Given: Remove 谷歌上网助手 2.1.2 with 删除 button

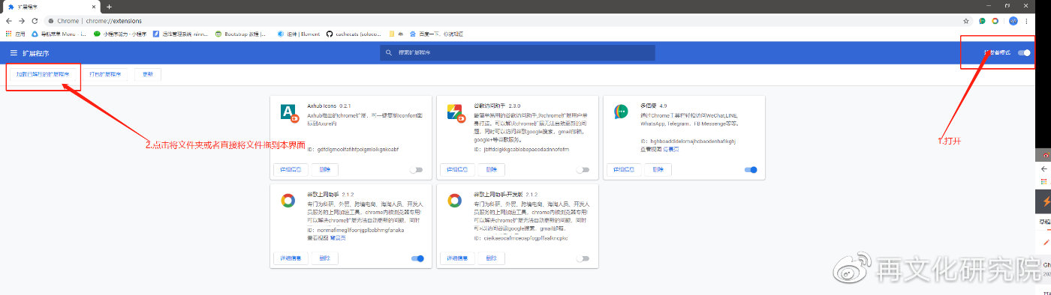Looking at the screenshot, I should (x=324, y=258).
